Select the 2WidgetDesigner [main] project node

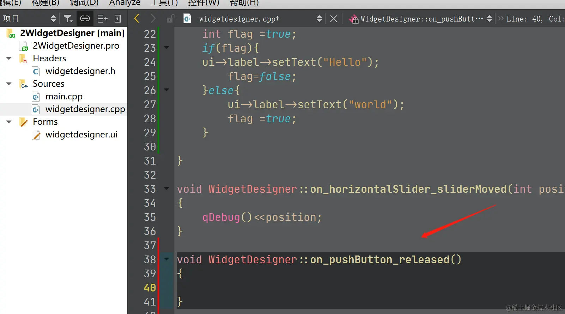point(72,33)
